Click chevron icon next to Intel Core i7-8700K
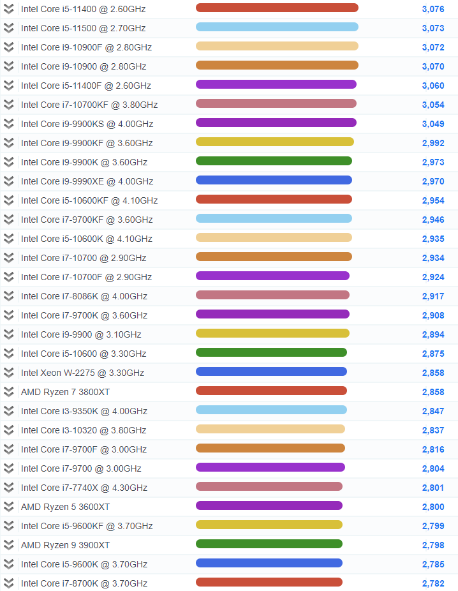 8,583
